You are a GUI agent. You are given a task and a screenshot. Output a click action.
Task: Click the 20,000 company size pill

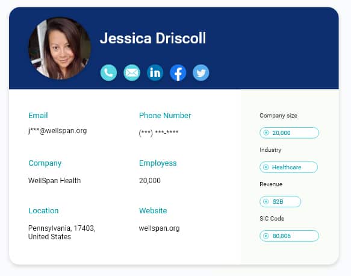289,133
